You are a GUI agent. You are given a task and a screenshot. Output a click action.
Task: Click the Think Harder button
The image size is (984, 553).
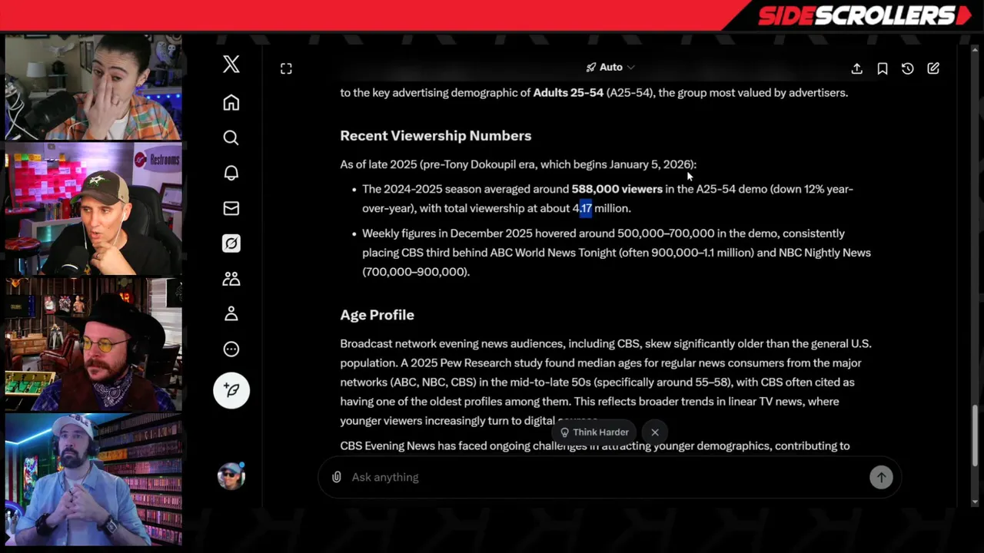coord(594,432)
